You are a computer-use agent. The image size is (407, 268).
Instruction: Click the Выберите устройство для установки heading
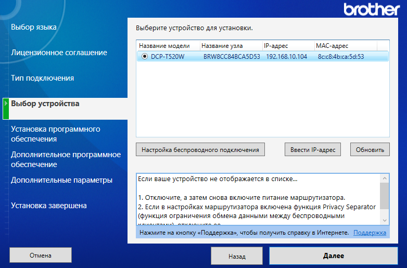(194, 28)
